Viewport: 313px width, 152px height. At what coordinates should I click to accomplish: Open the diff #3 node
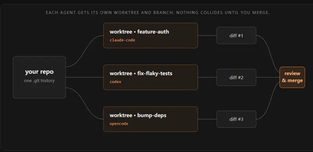(236, 119)
